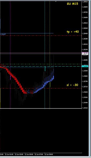Click the 1.25790 value on the price scale
Screen dimensions: 91x158
[85, 81]
